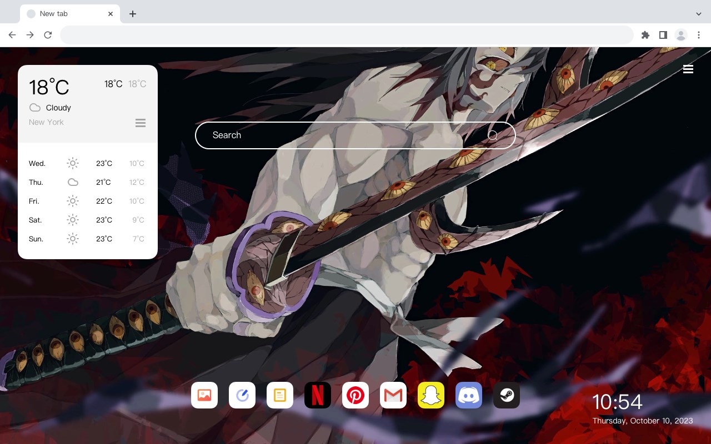
Task: Reload the current page
Action: pyautogui.click(x=48, y=35)
